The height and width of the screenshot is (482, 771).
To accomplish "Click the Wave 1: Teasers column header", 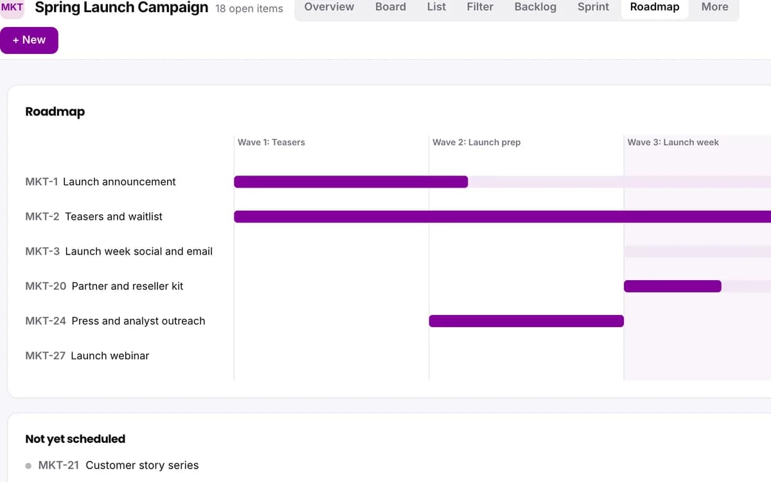I will [271, 142].
